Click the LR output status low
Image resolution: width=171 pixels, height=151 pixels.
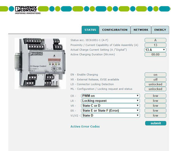(155, 101)
